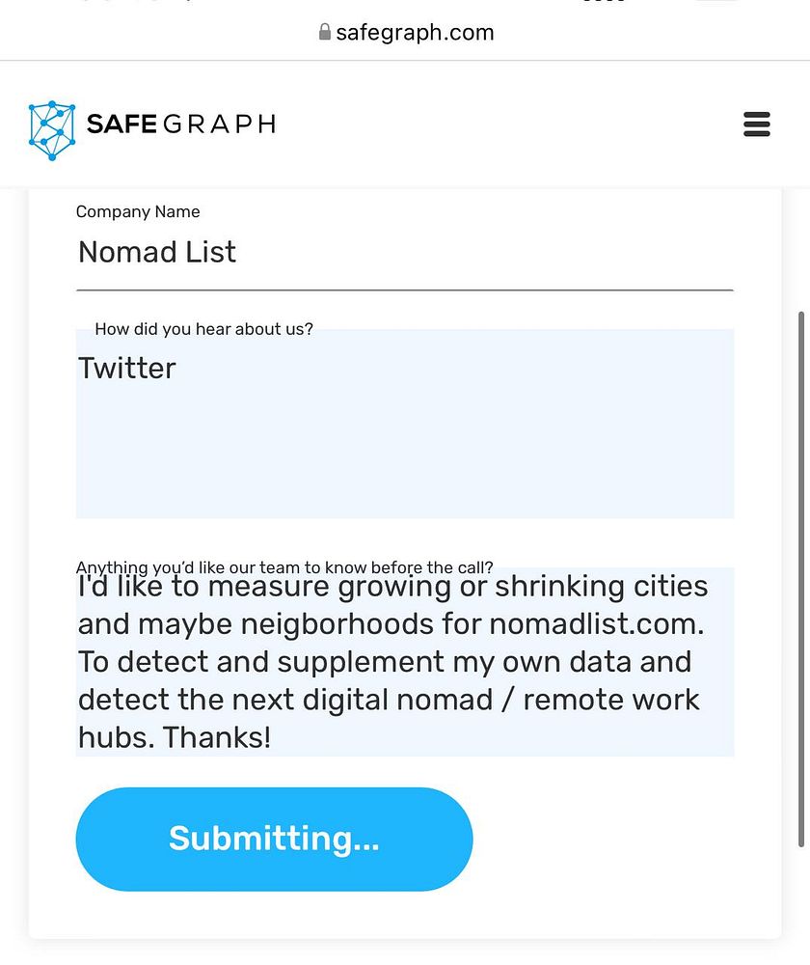Image resolution: width=810 pixels, height=965 pixels.
Task: Click the 'Company Name' field label
Action: 138,212
